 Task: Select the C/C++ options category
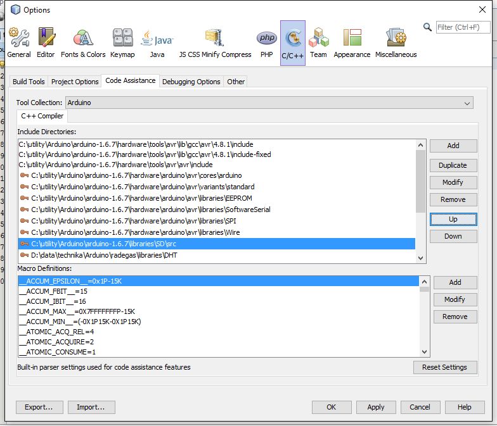[293, 43]
